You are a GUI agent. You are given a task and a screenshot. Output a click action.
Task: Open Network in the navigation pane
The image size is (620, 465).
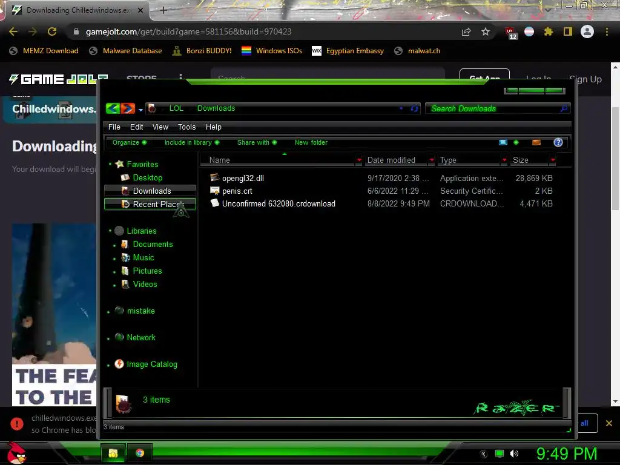[140, 337]
